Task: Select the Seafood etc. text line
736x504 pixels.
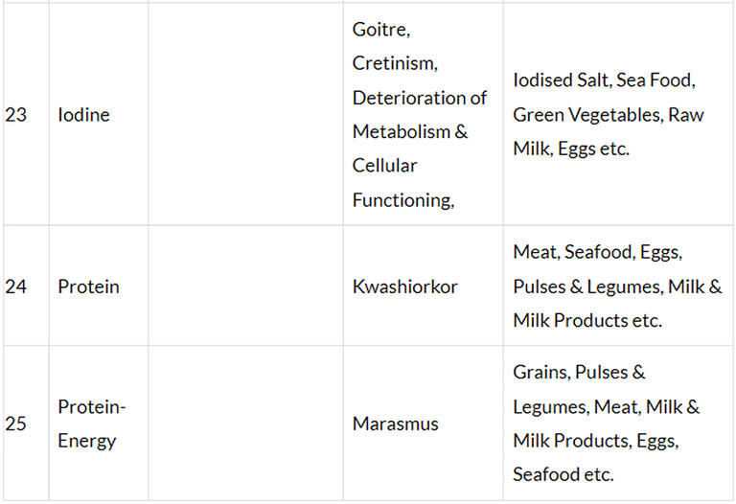Action: pyautogui.click(x=563, y=474)
